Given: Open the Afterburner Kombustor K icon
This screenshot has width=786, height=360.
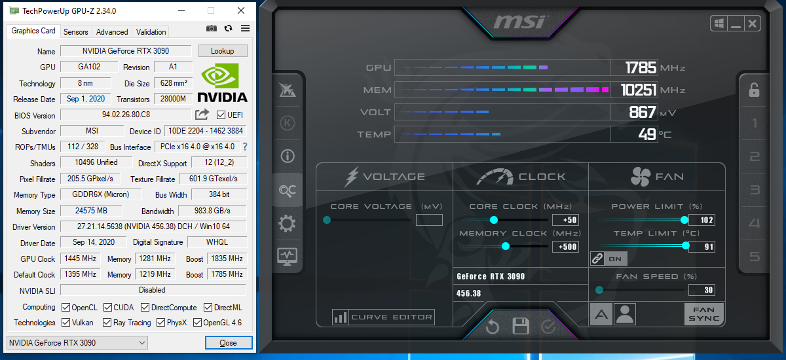Looking at the screenshot, I should (287, 123).
